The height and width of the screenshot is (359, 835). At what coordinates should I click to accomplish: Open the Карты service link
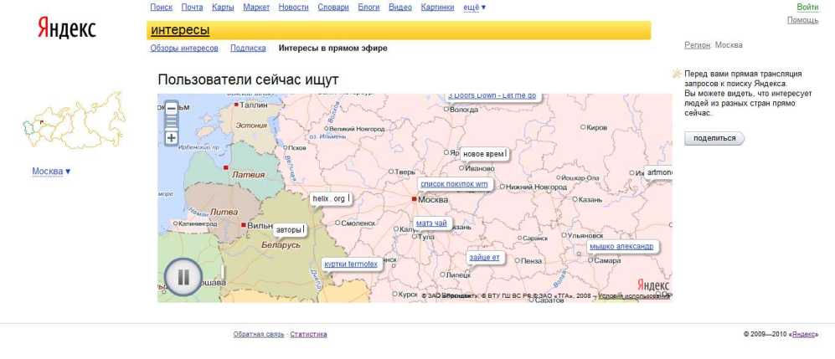tap(223, 7)
